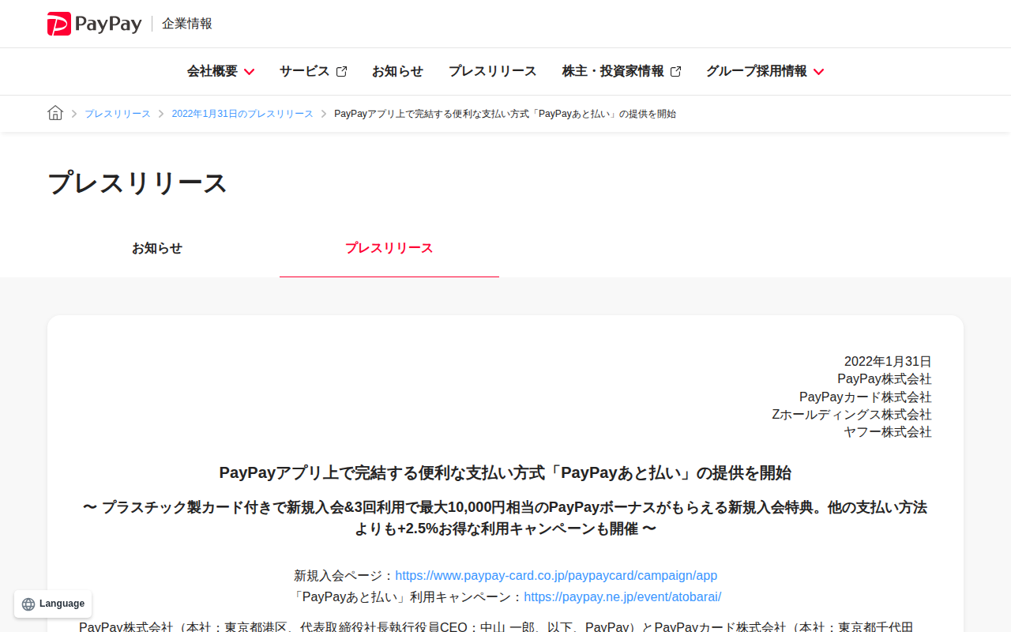
Task: Open the サービス menu item
Action: coord(313,71)
